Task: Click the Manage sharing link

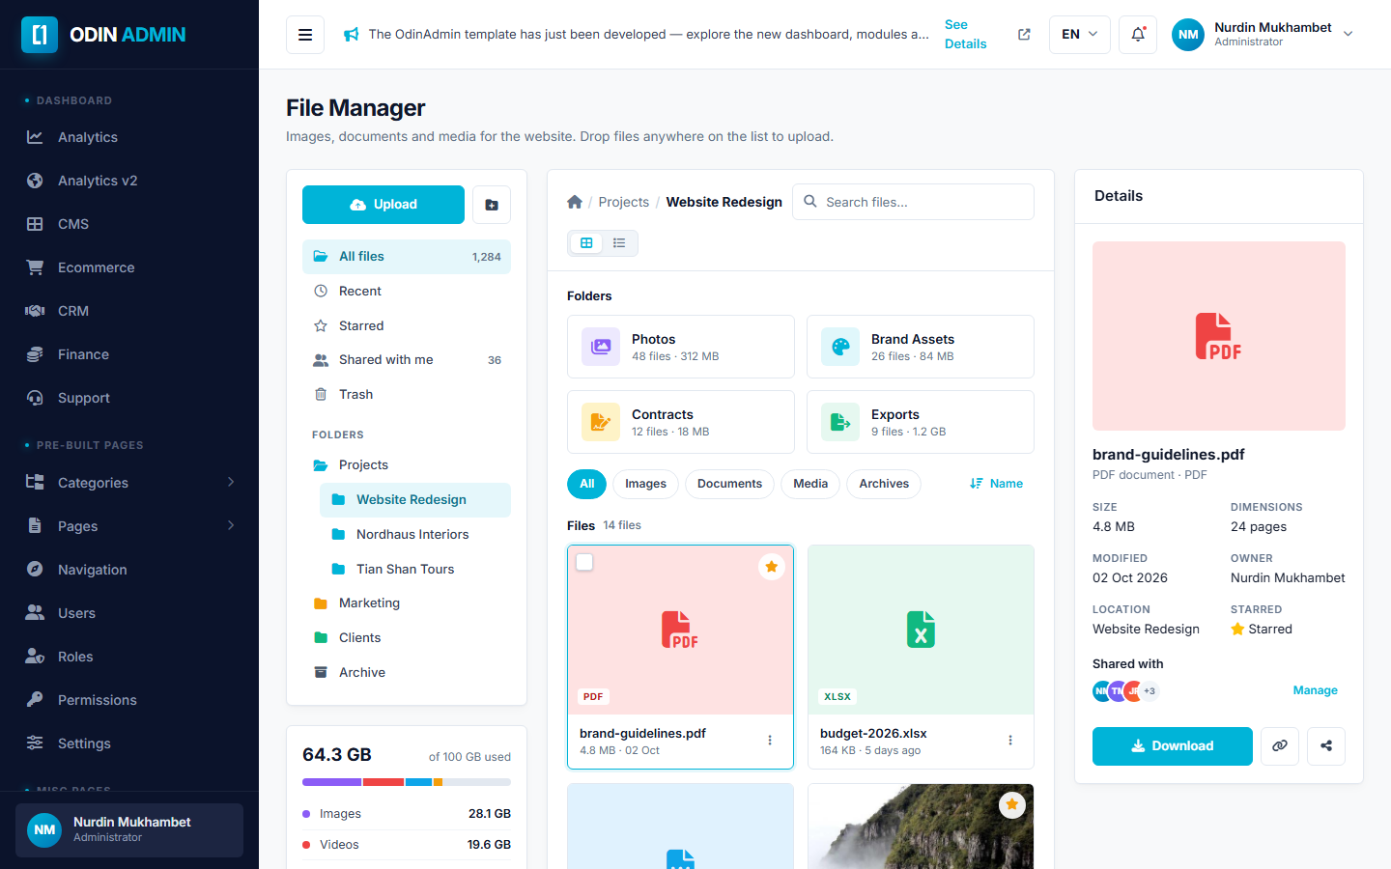Action: coord(1316,690)
